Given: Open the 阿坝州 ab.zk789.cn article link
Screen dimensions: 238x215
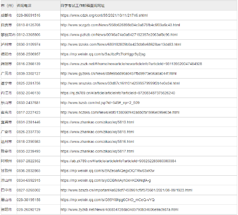Looking at the screenshot, I should (x=118, y=161).
